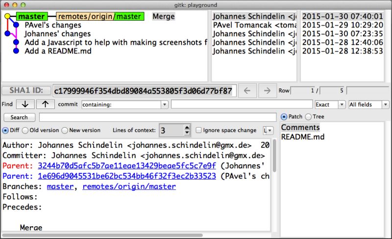Click yellow merge commit node in graph
The height and width of the screenshot is (239, 392).
pyautogui.click(x=7, y=17)
